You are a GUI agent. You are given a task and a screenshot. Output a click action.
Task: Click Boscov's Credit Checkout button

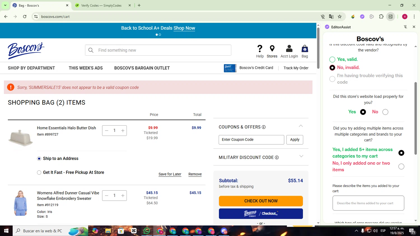[261, 214]
